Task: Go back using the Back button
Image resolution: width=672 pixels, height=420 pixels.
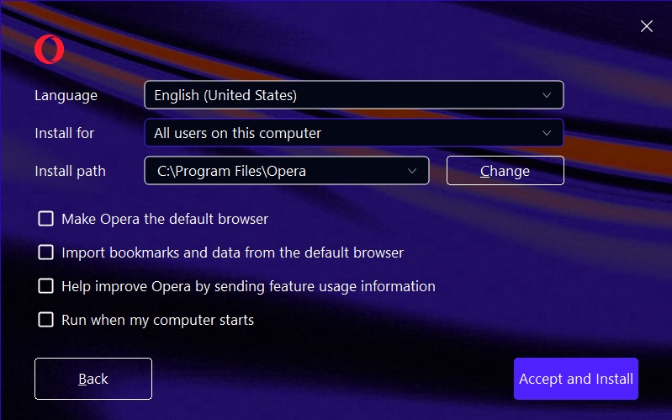Action: tap(93, 379)
